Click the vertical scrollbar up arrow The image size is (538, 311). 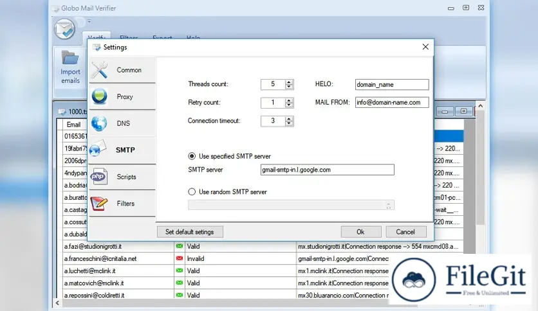pyautogui.click(x=480, y=106)
